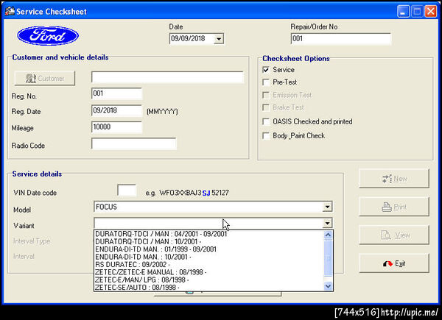Click the disabled Brake Test checkbox

coord(265,107)
